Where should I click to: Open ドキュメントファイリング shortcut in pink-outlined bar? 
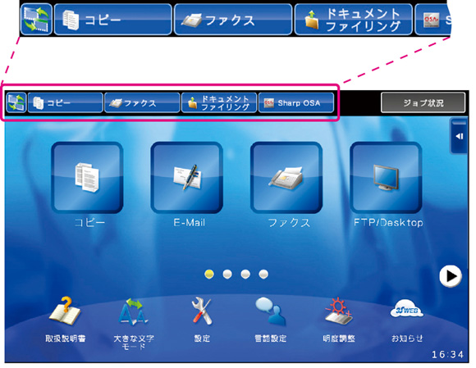(219, 102)
